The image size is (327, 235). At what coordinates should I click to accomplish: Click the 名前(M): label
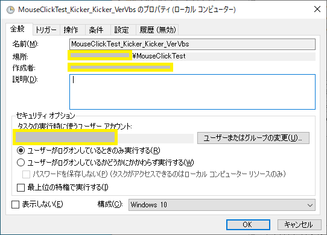click(x=25, y=44)
